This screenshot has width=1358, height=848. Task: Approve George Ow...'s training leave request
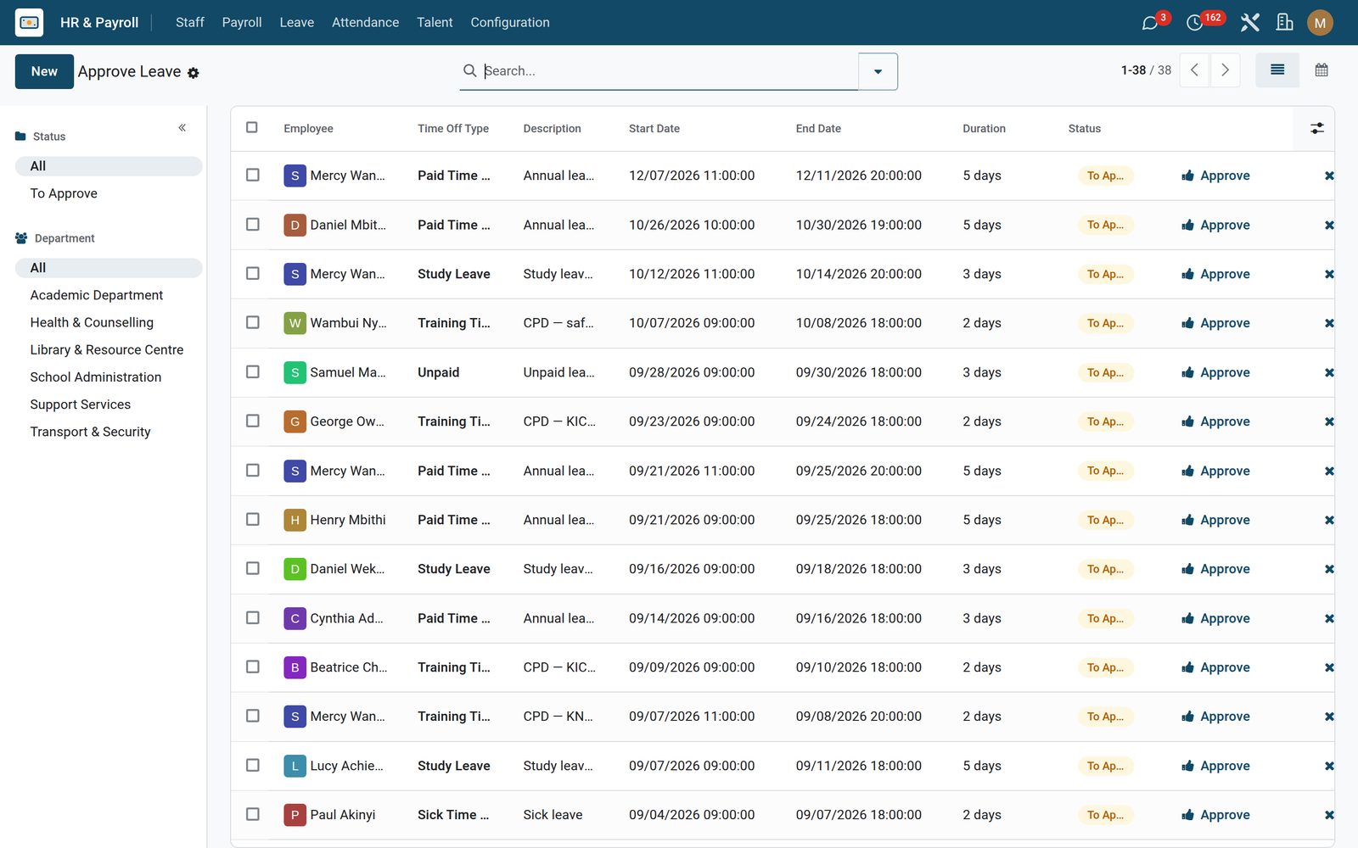(x=1215, y=421)
